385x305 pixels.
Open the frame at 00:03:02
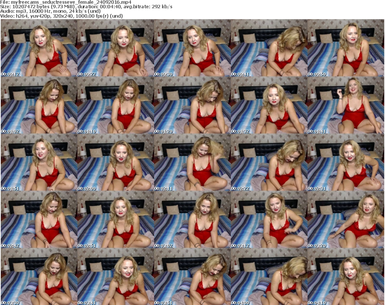pos(192,220)
